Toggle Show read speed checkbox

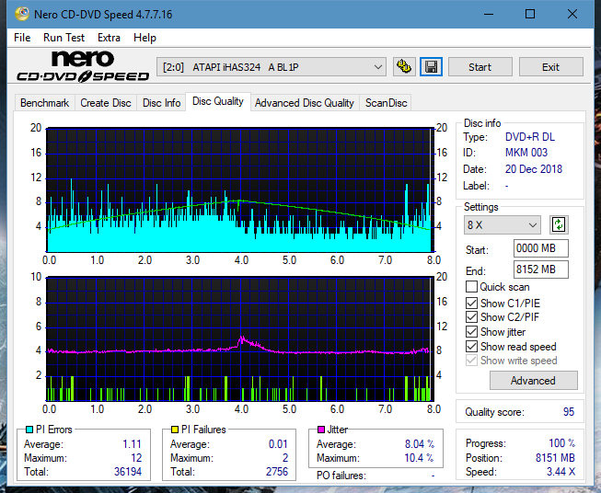click(x=471, y=346)
